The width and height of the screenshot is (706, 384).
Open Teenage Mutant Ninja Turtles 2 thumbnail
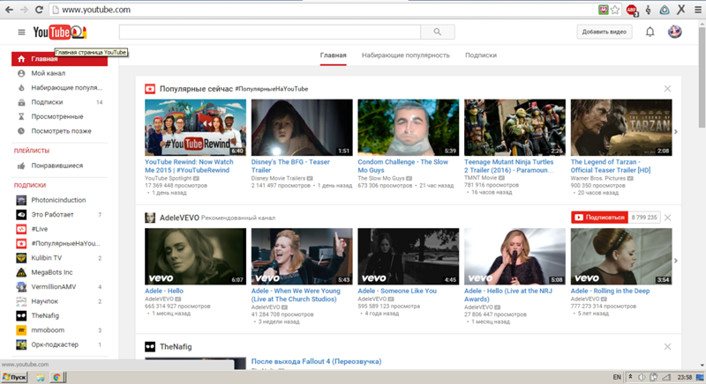click(x=514, y=128)
